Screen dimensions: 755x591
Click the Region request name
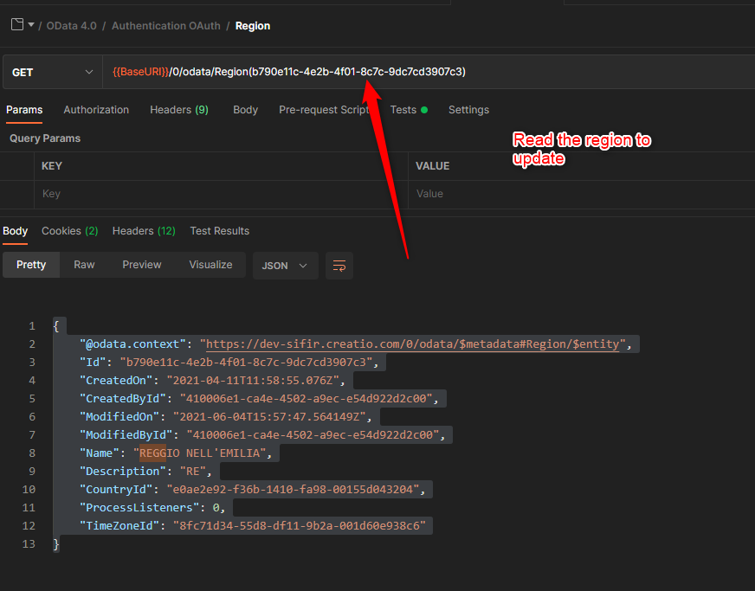252,26
